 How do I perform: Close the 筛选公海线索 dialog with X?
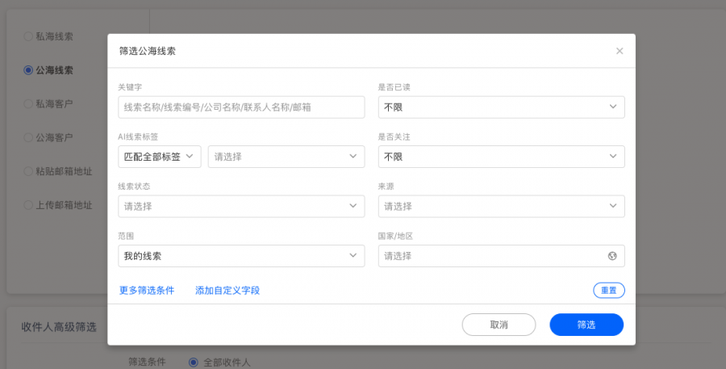pos(620,51)
